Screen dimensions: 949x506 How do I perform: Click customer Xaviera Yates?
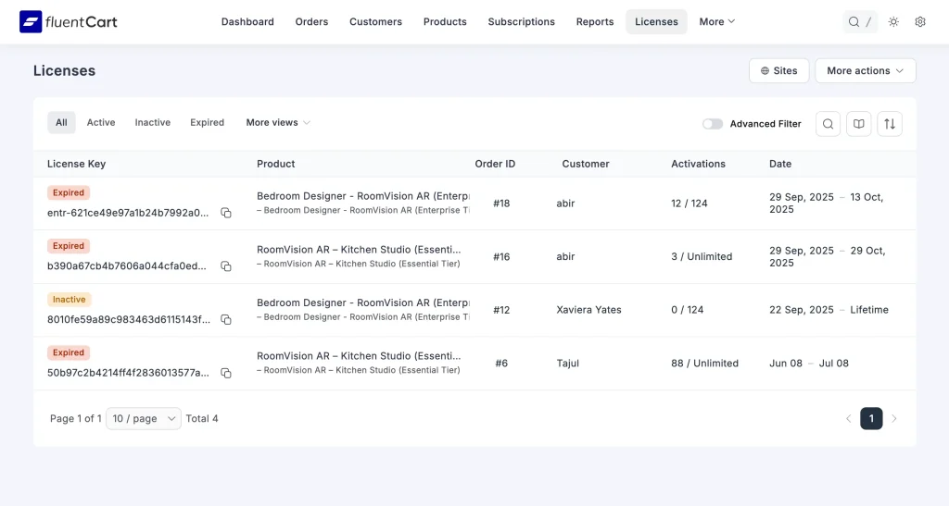tap(588, 310)
